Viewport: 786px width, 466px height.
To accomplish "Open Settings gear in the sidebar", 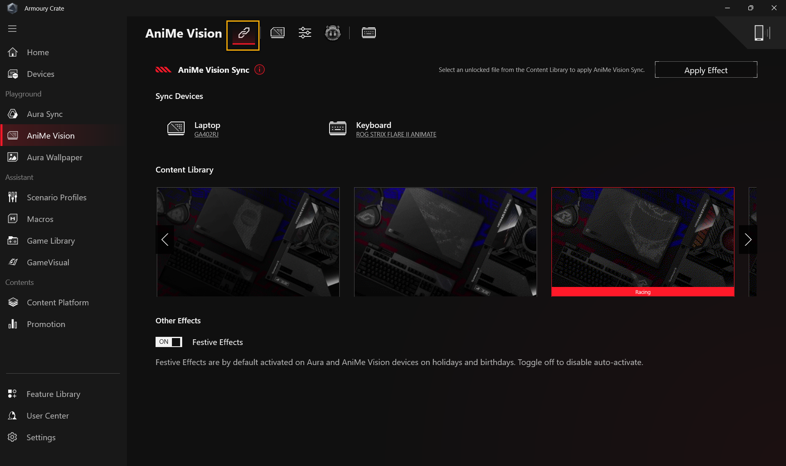I will pyautogui.click(x=41, y=437).
